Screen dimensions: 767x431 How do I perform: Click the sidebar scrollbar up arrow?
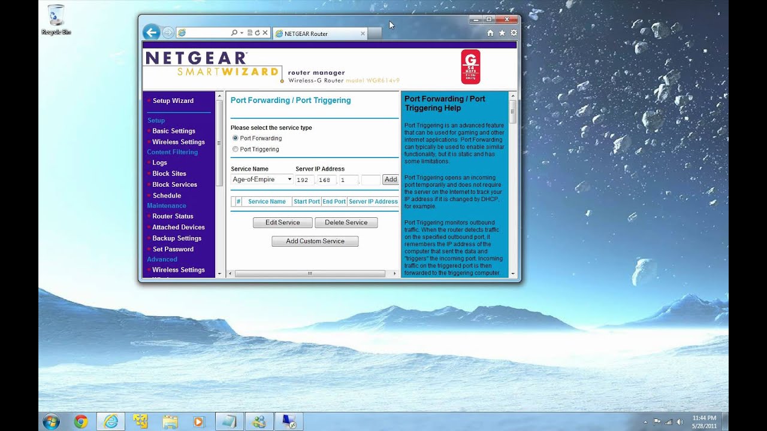pyautogui.click(x=219, y=95)
